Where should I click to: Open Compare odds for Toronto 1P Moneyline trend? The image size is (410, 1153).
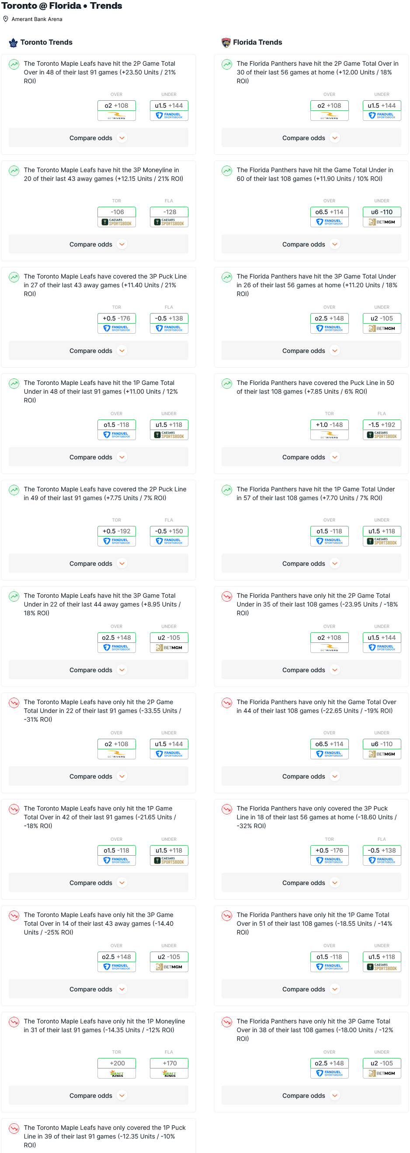[x=98, y=1095]
